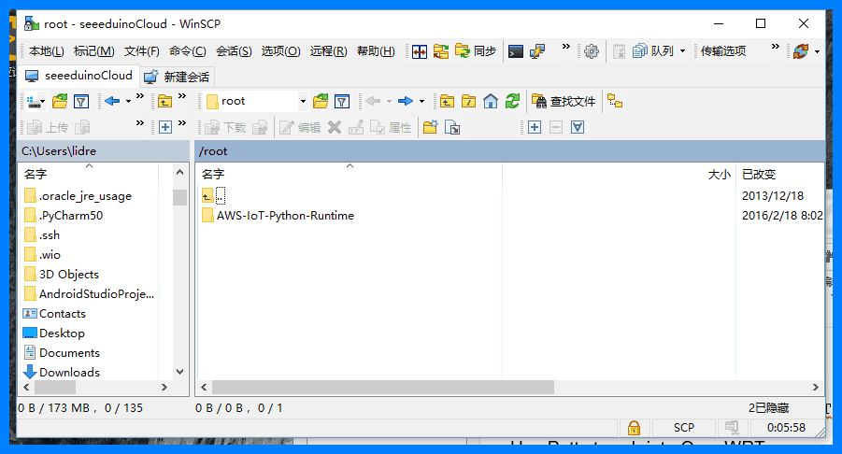Expand the local back history dropdown
The image size is (842, 454).
[128, 101]
